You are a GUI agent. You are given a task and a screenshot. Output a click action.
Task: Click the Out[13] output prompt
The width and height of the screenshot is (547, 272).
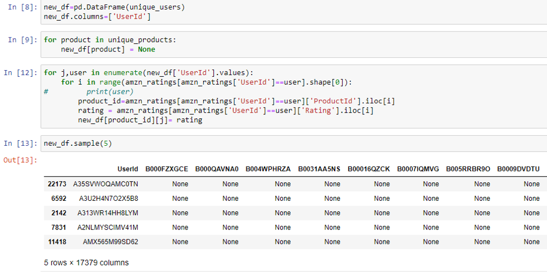pyautogui.click(x=20, y=161)
